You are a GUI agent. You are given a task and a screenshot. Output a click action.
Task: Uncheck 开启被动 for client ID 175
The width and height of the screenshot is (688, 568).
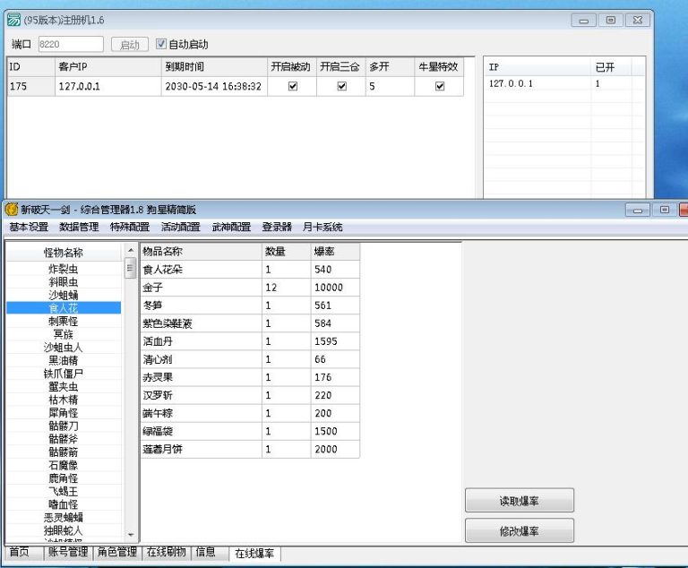pyautogui.click(x=292, y=87)
